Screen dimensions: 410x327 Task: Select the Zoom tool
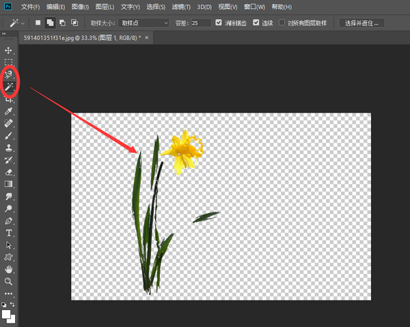[x=9, y=281]
